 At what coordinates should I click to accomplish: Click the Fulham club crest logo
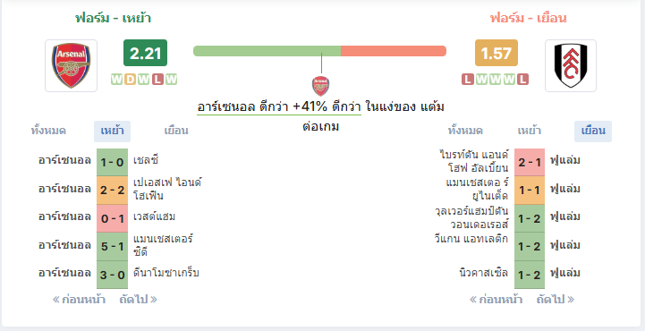pos(571,65)
